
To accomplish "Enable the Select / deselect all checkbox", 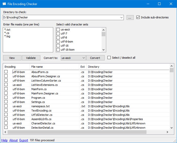I will (109, 58).
